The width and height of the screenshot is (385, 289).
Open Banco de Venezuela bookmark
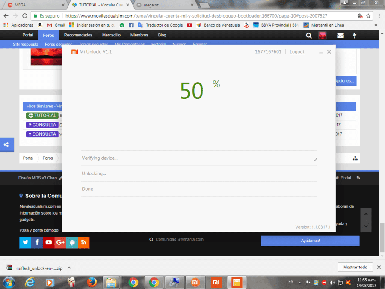pos(218,25)
